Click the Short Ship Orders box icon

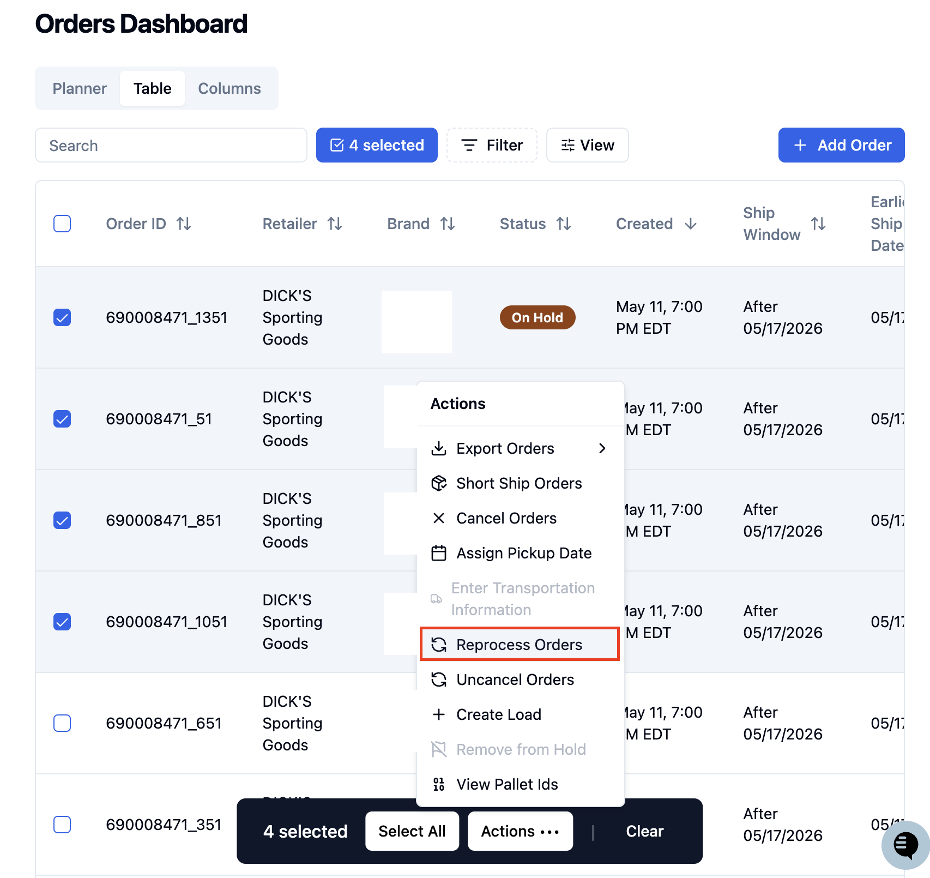pos(439,483)
